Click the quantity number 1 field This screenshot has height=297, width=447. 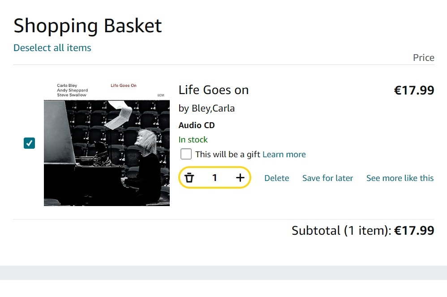coord(215,178)
